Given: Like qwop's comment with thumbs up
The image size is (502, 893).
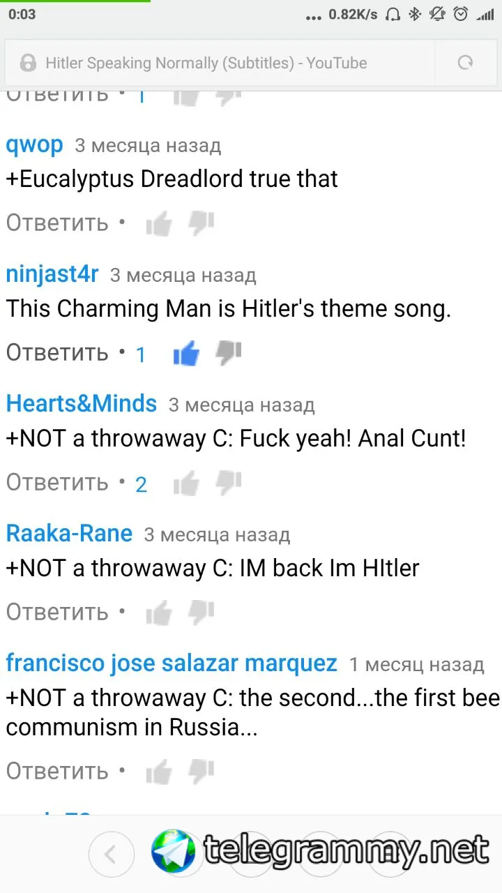Looking at the screenshot, I should click(159, 224).
